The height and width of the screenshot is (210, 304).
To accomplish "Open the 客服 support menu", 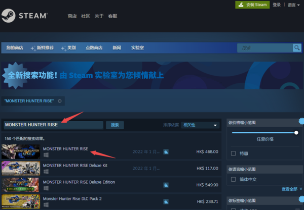I will coord(112,16).
